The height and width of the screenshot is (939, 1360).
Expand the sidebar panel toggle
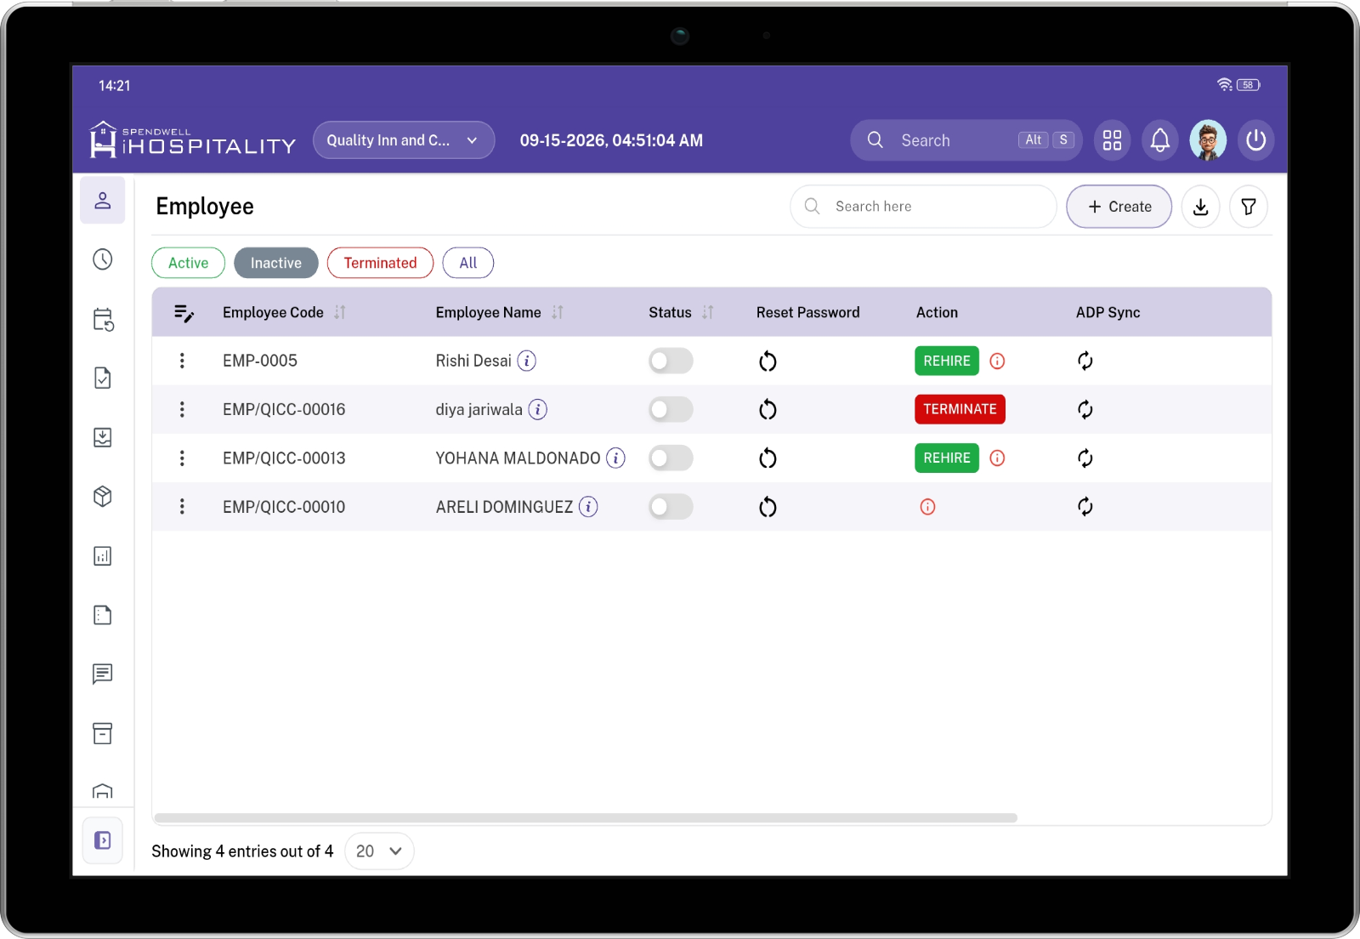coord(103,840)
